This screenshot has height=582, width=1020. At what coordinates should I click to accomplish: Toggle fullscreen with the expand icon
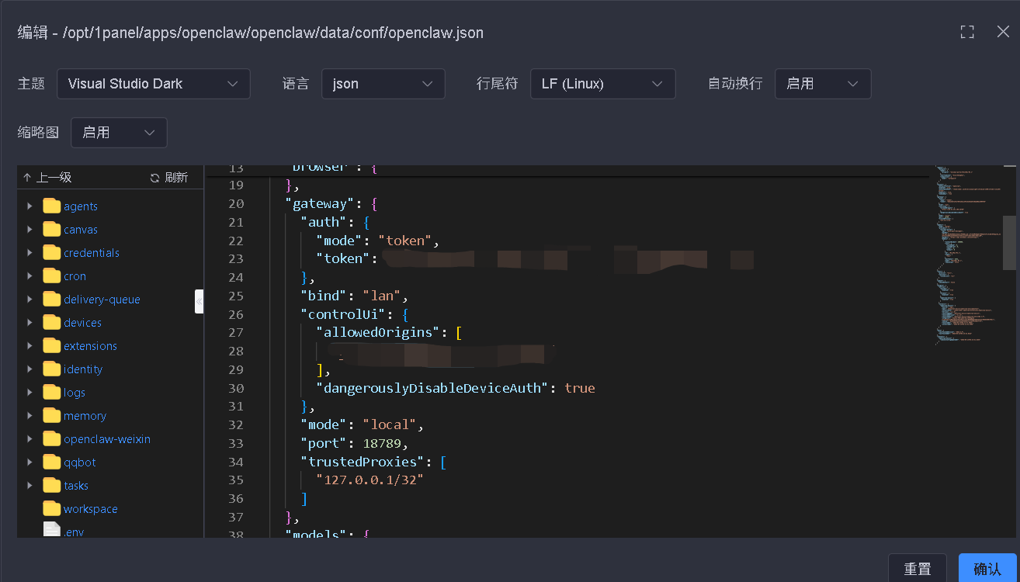966,32
